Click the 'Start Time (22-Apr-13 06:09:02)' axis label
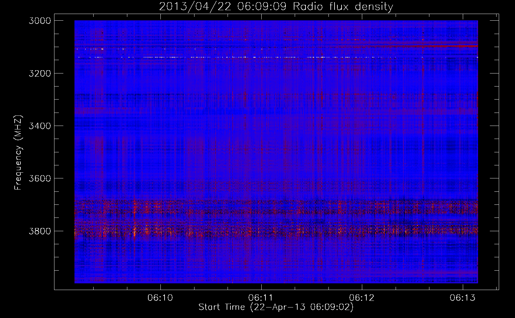Viewport: 515px width, 318px height. [x=276, y=307]
